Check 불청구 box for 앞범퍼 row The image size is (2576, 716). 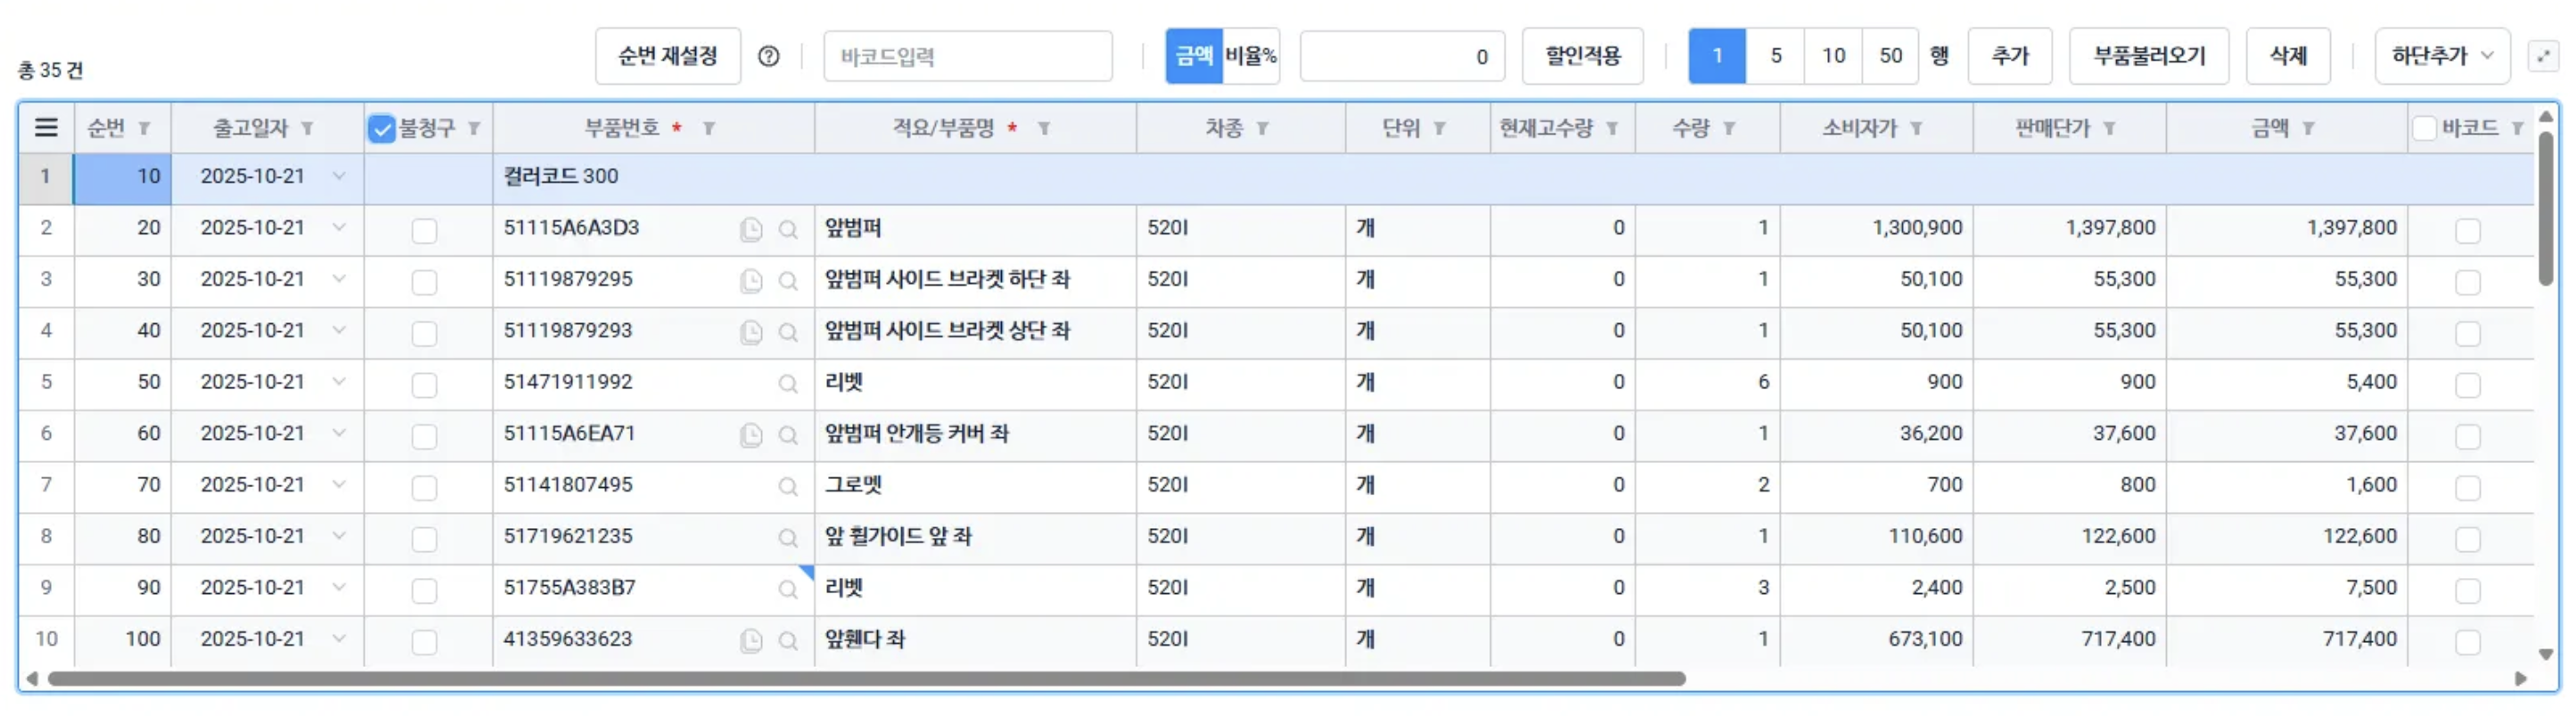(424, 231)
